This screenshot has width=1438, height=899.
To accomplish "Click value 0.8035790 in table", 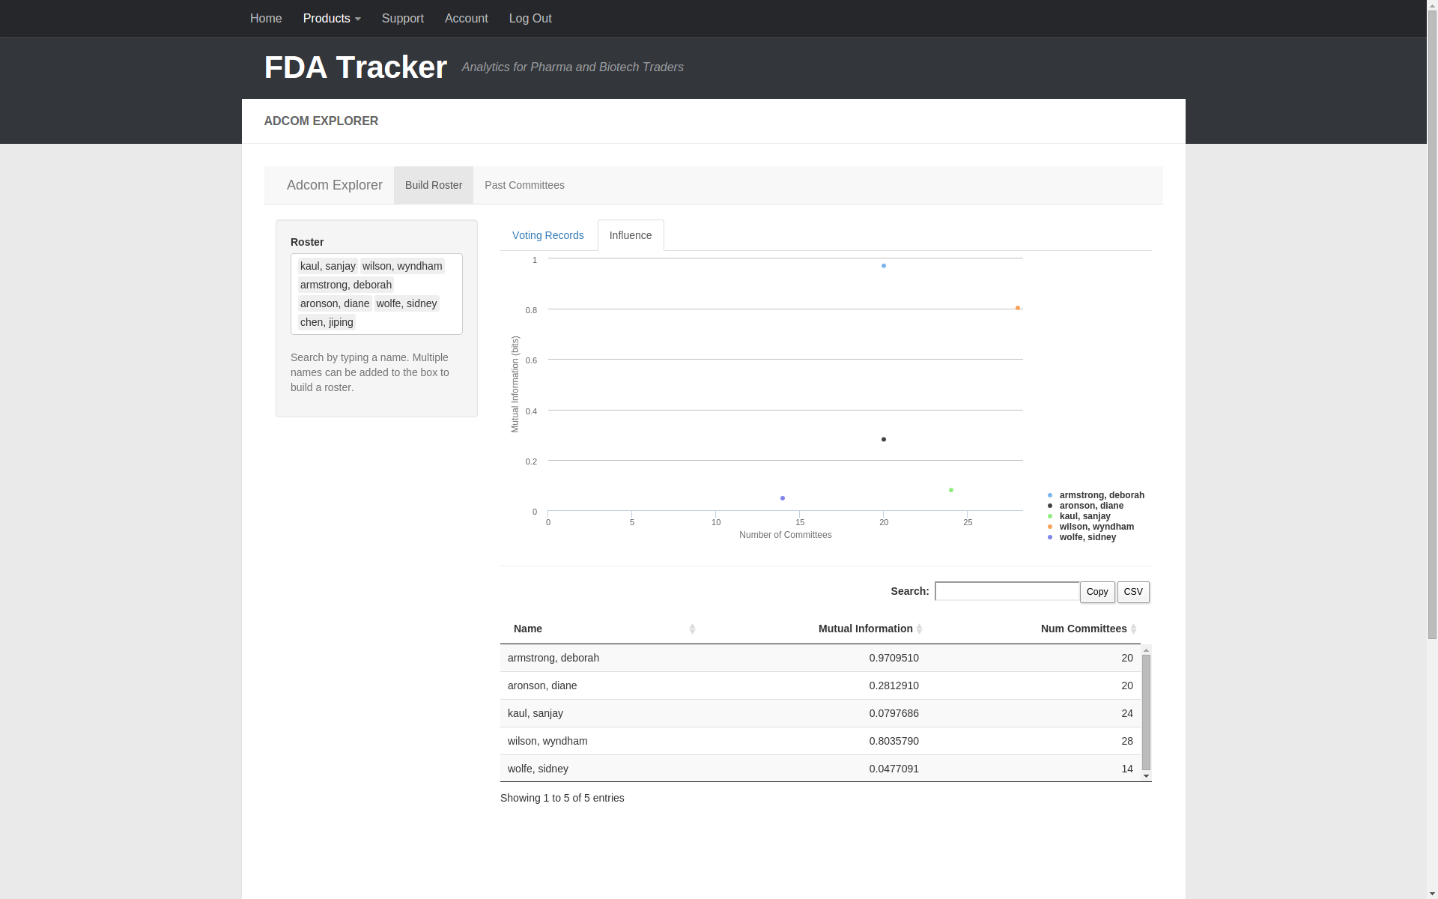I will pos(894,741).
